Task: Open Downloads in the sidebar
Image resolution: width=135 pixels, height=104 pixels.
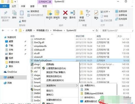Action: (x=9, y=45)
